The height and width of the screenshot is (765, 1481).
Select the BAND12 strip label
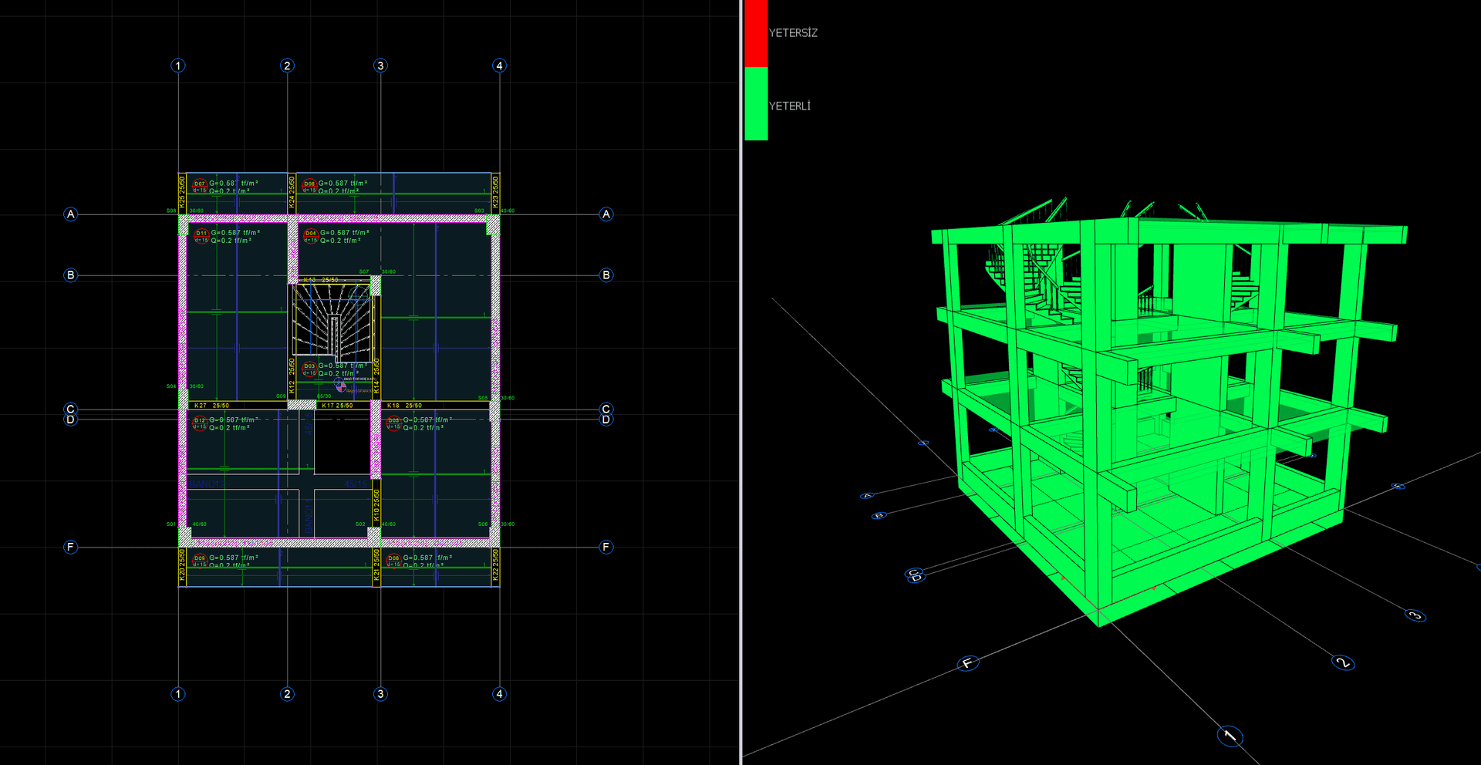pos(207,484)
